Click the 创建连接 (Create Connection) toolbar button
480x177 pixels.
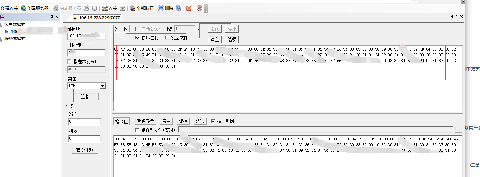pos(10,8)
